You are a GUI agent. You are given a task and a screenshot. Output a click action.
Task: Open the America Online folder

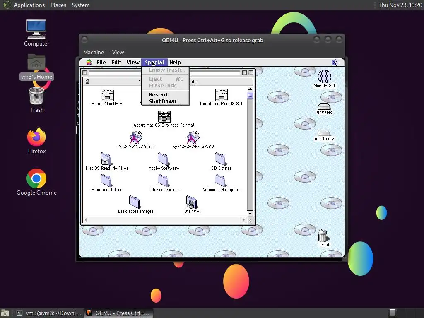coord(106,181)
